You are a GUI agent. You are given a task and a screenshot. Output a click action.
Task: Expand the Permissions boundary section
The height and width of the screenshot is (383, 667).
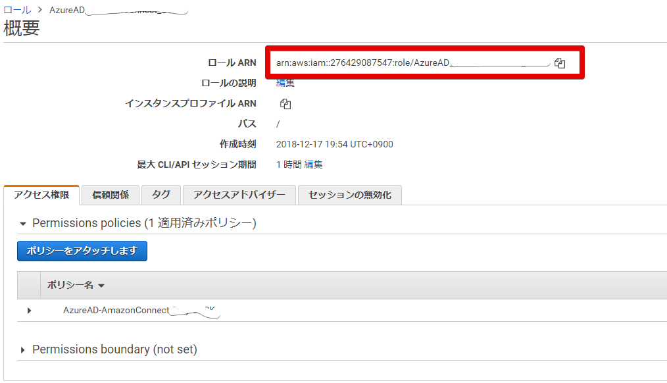[22, 350]
